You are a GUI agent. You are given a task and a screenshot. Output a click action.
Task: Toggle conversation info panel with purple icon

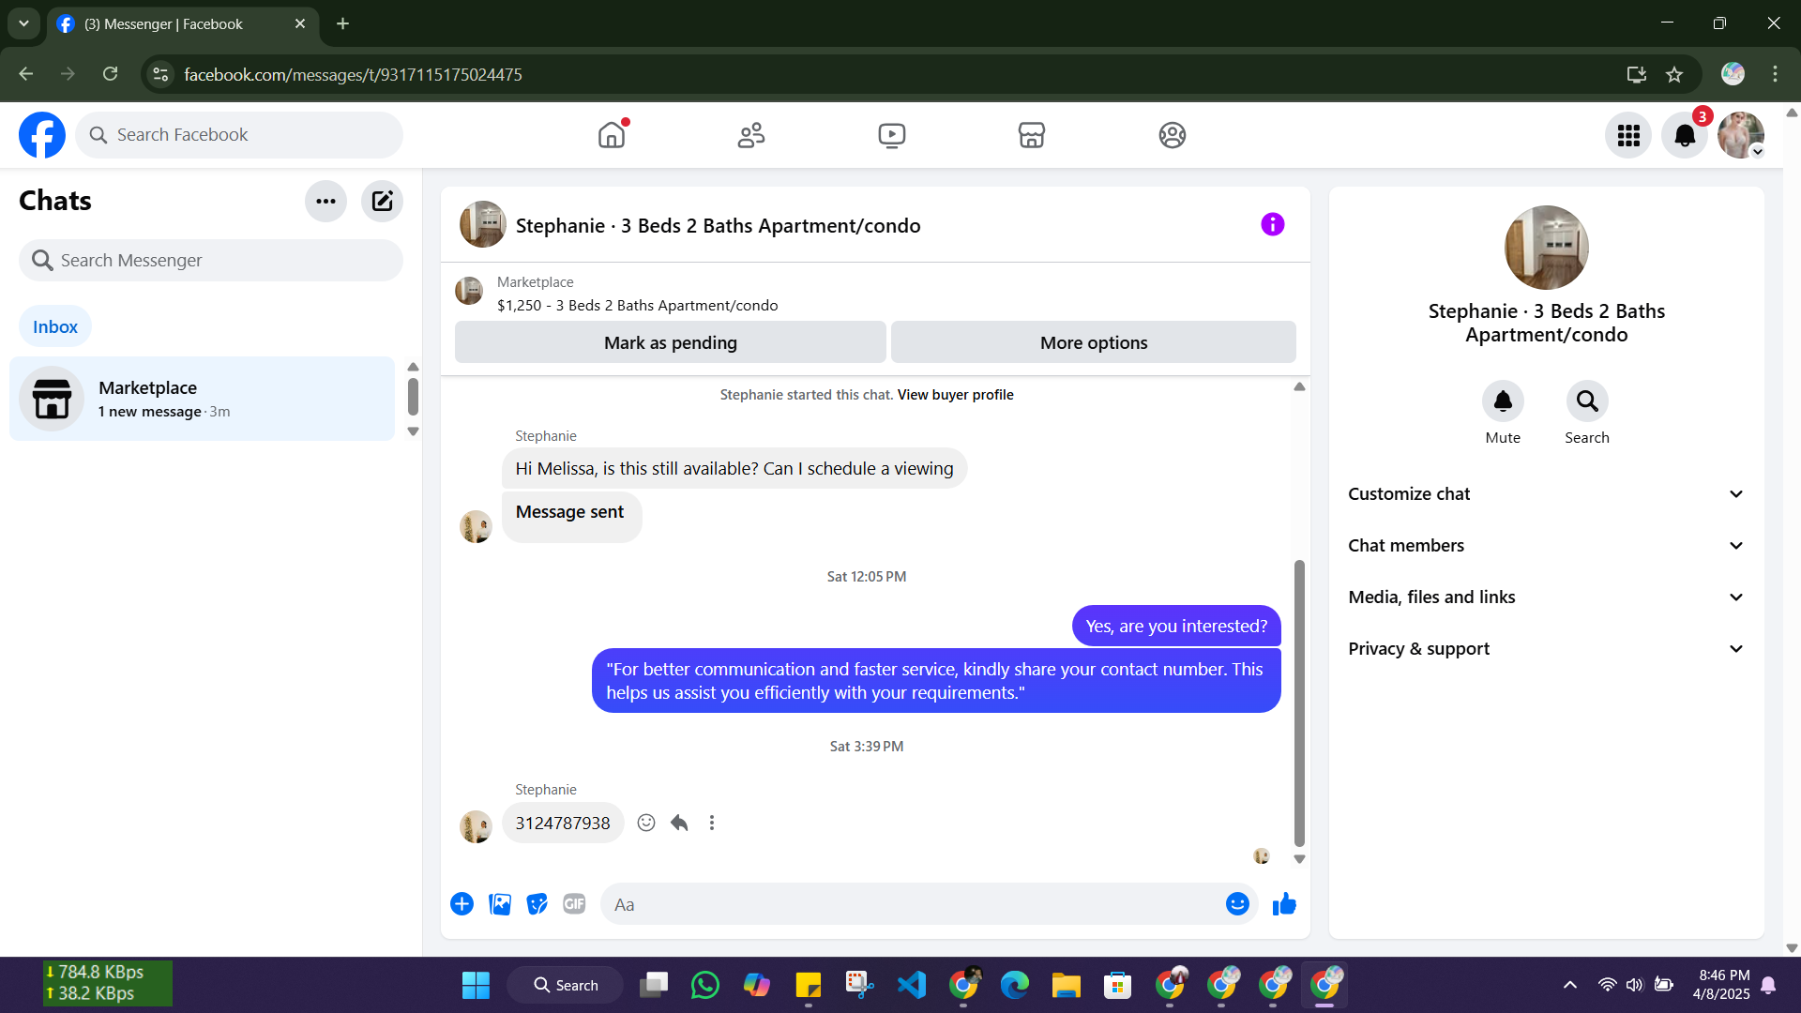coord(1272,224)
